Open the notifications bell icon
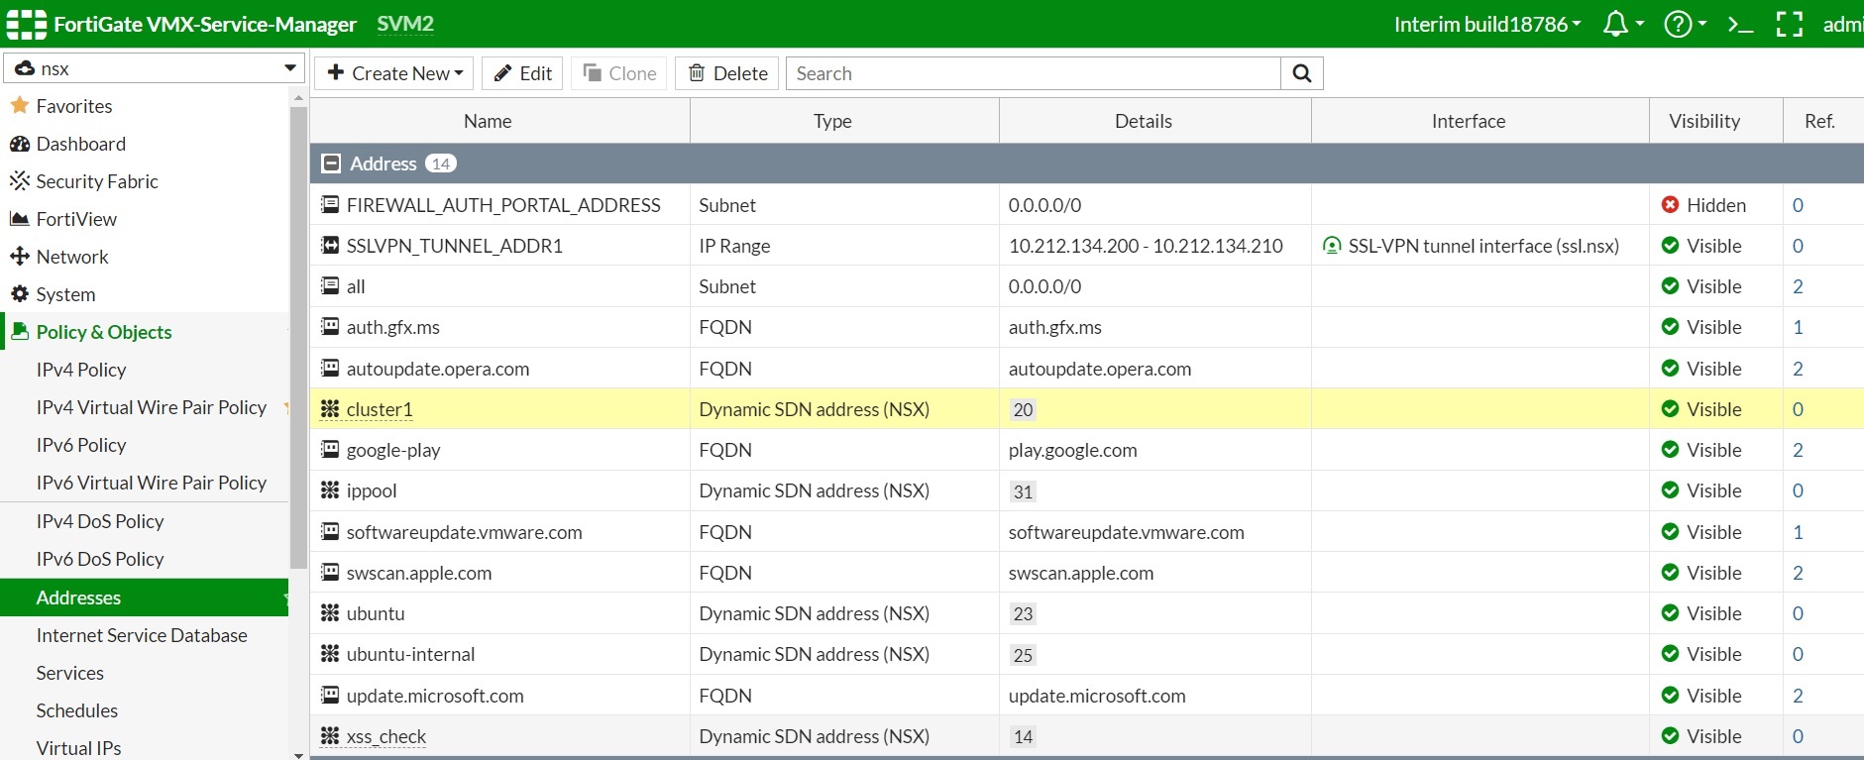1864x760 pixels. tap(1615, 24)
